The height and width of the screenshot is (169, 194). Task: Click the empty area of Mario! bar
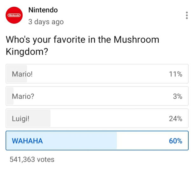click(x=107, y=74)
